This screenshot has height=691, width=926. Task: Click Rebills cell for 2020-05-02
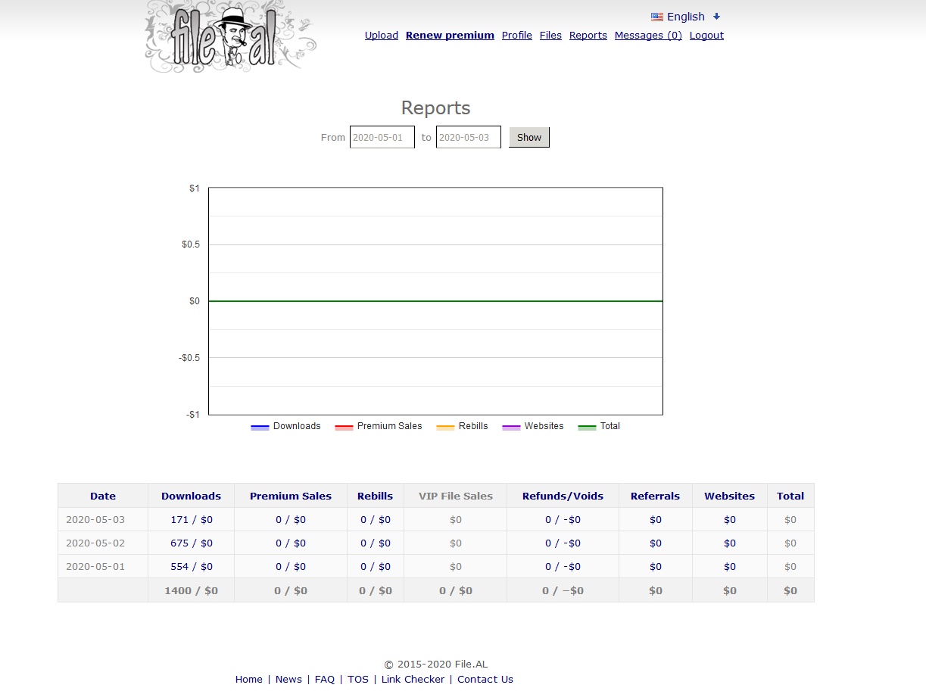tap(376, 543)
